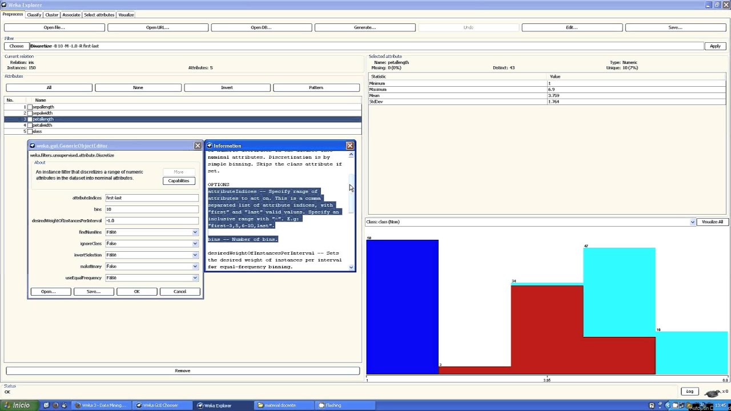Open material docente folder from taskbar

tap(284, 405)
